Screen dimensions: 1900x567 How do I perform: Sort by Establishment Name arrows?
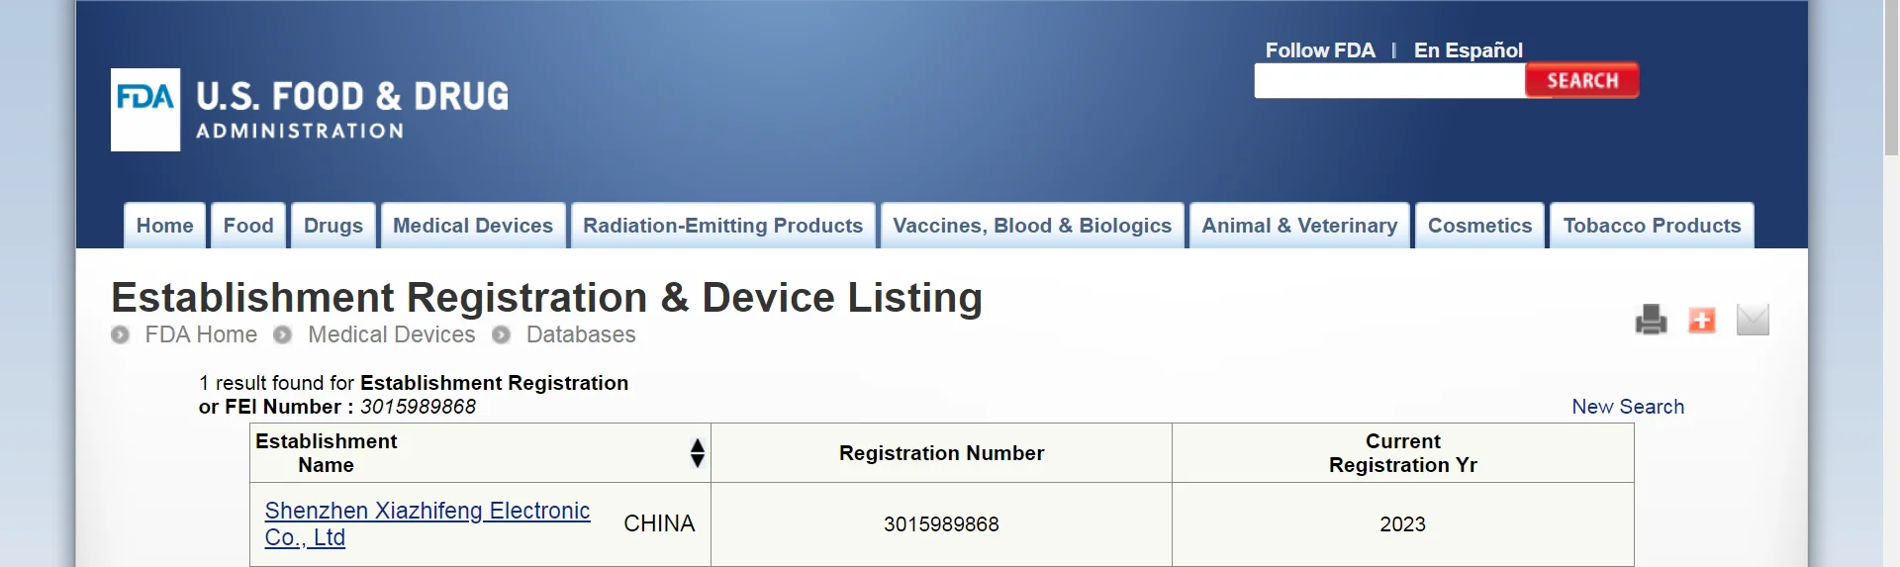coord(698,453)
